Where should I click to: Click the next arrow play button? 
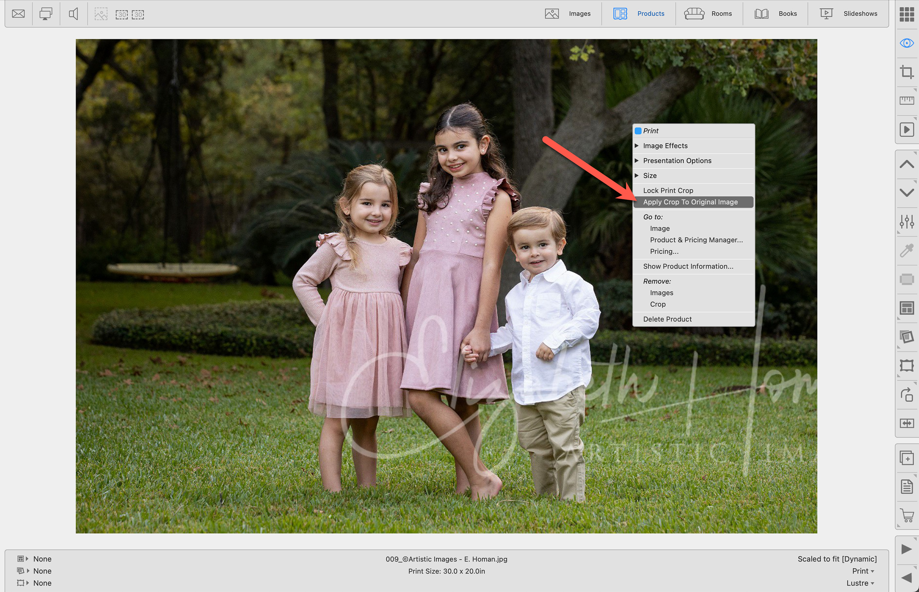[x=906, y=549]
